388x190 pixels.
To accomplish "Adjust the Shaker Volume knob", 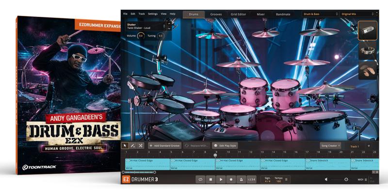I will [x=141, y=36].
